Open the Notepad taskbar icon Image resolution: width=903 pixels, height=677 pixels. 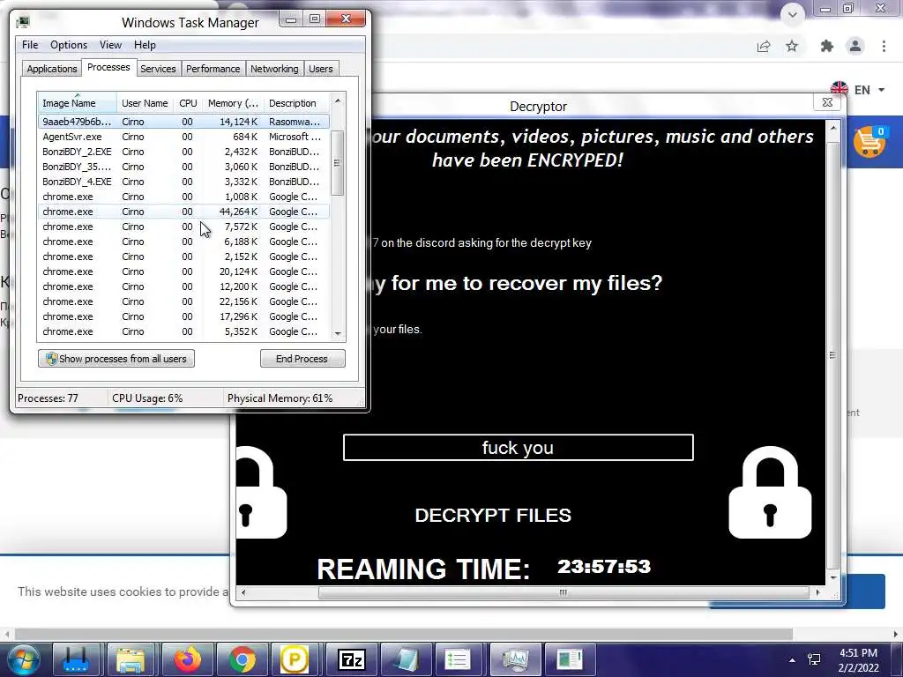406,659
